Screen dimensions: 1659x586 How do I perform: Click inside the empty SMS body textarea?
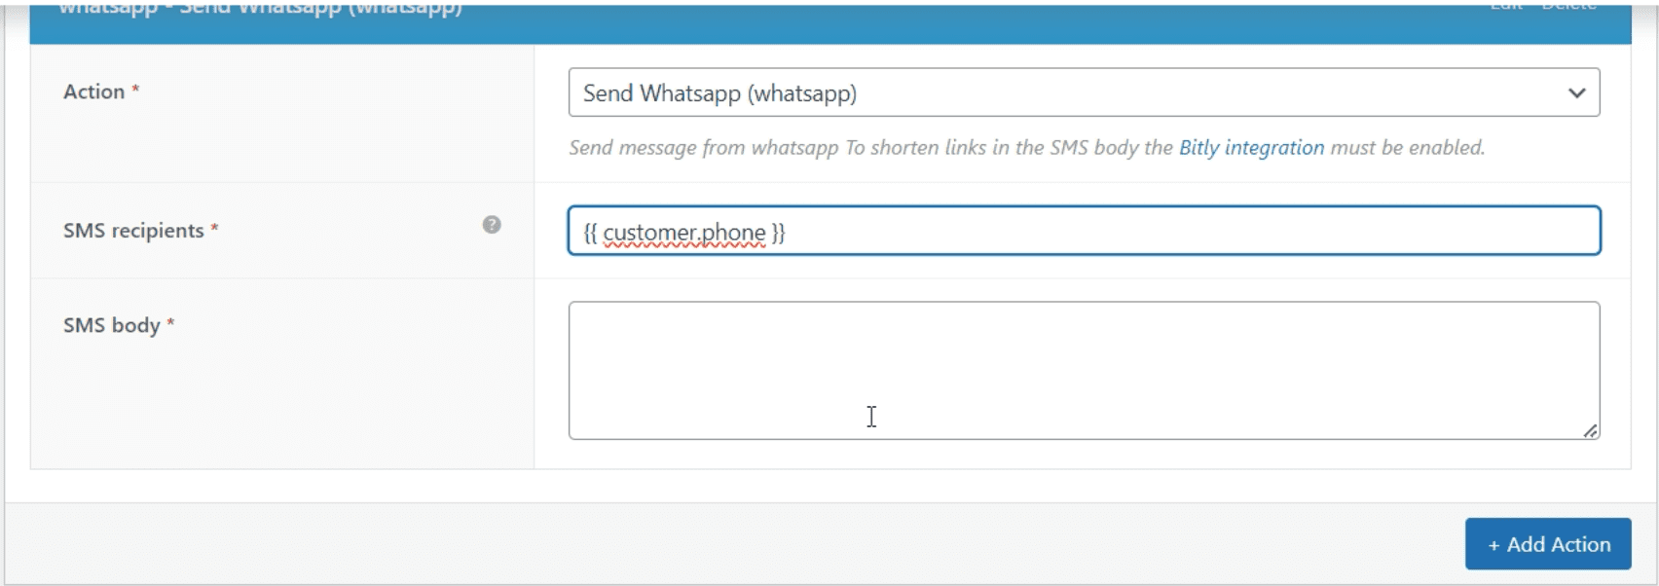point(1083,370)
